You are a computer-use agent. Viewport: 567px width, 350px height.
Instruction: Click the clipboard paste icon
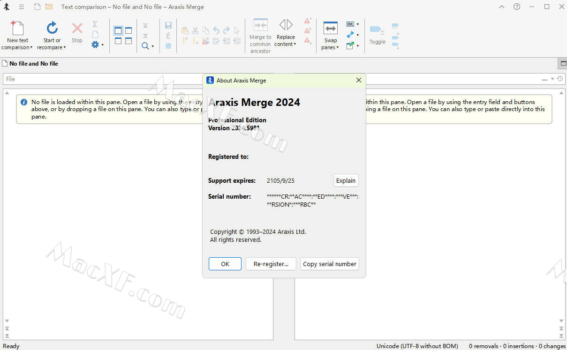[x=185, y=30]
